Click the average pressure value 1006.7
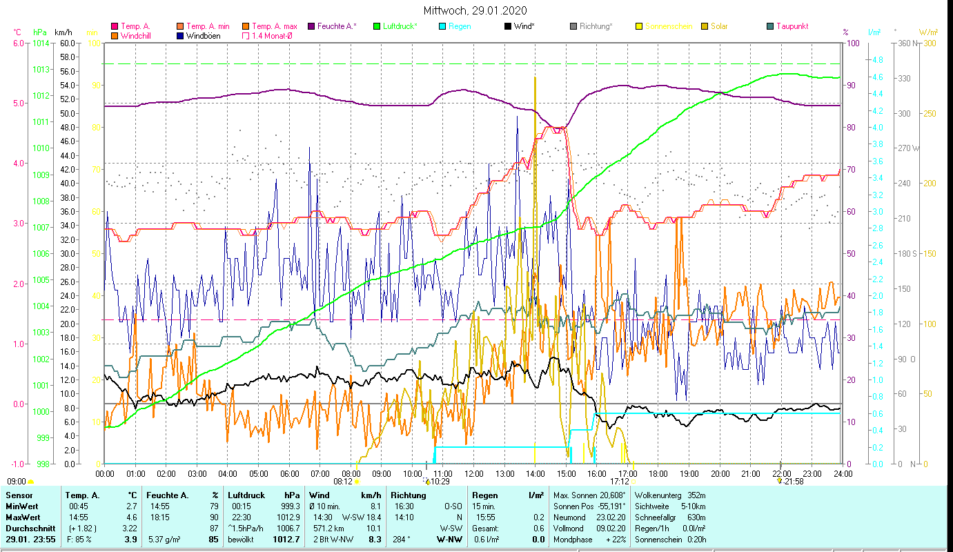 point(287,529)
